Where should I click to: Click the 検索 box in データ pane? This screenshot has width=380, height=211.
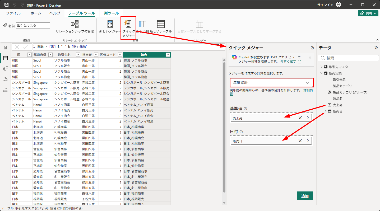coord(348,58)
